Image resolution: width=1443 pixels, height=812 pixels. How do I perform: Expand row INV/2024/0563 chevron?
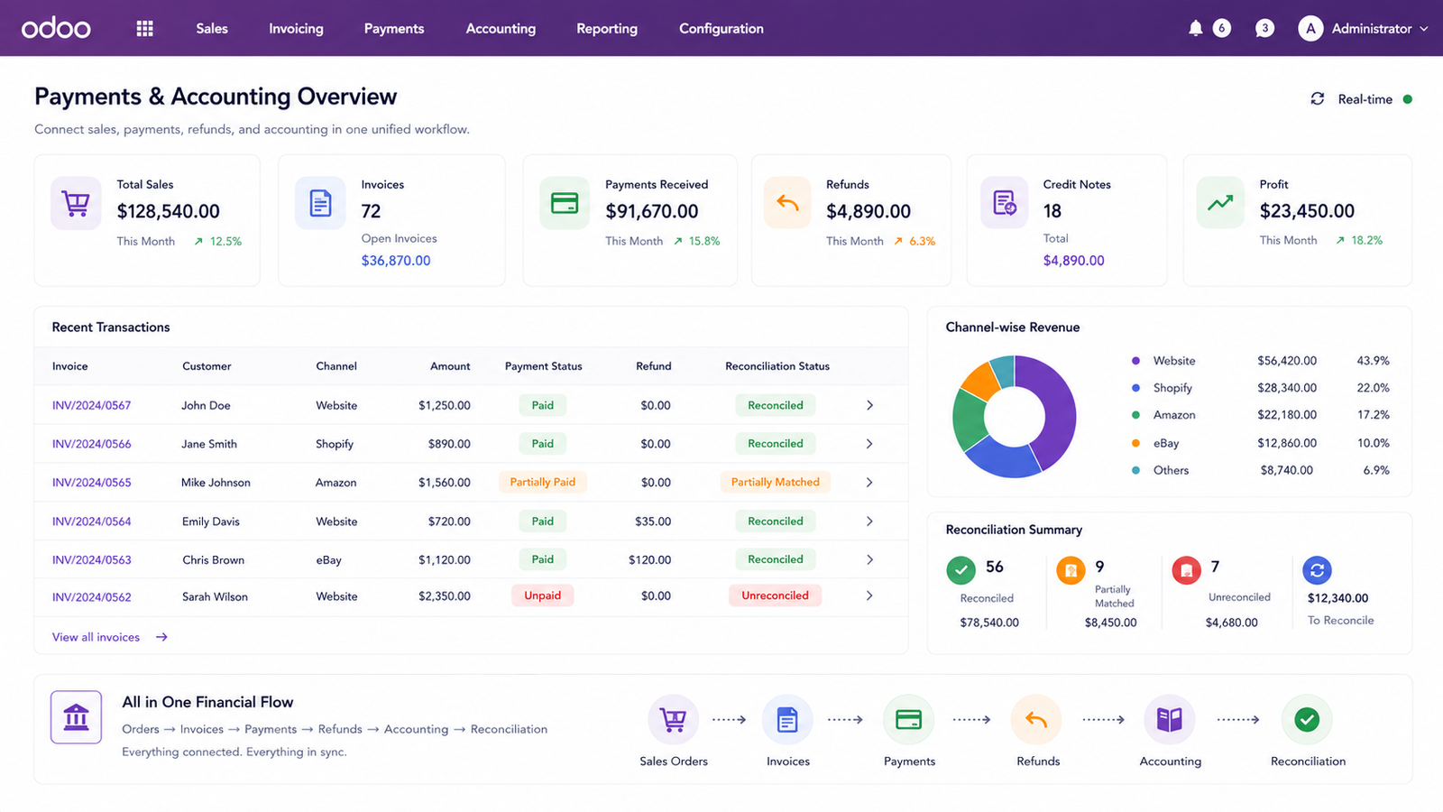(869, 559)
